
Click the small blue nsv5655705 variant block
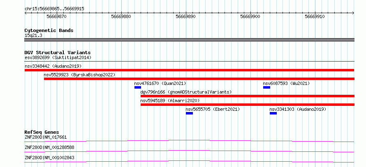tap(189, 113)
